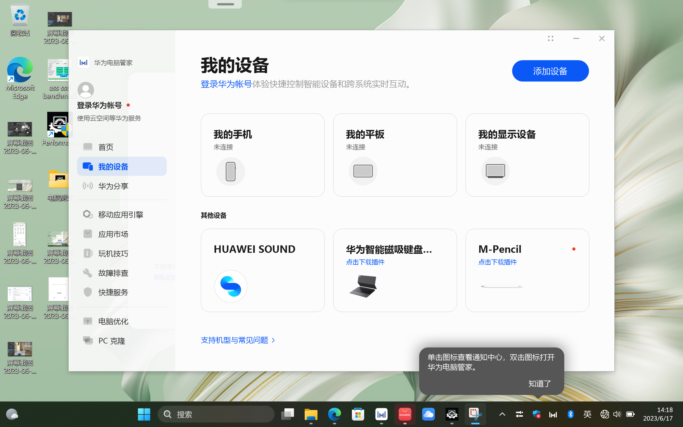Select 我的设备 in the sidebar

tap(122, 166)
